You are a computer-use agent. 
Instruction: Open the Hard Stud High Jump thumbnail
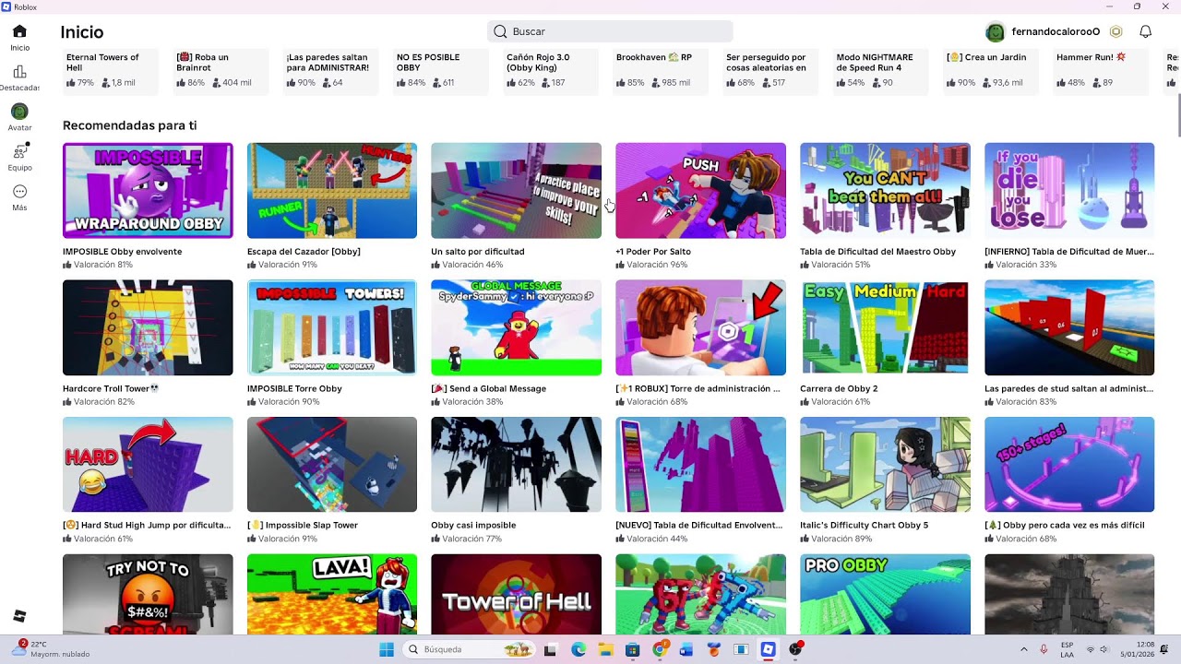click(148, 465)
